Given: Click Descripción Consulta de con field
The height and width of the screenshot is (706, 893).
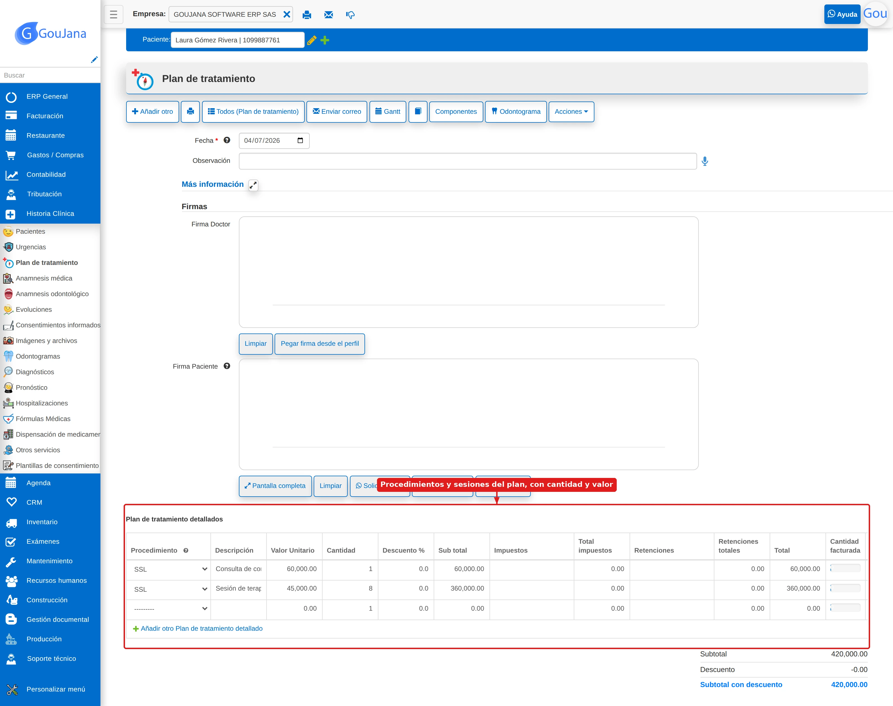Looking at the screenshot, I should pyautogui.click(x=239, y=569).
